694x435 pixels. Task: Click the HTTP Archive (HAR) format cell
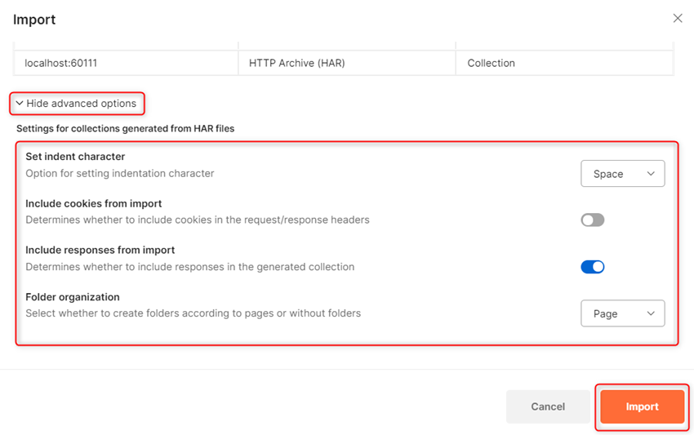pyautogui.click(x=297, y=63)
